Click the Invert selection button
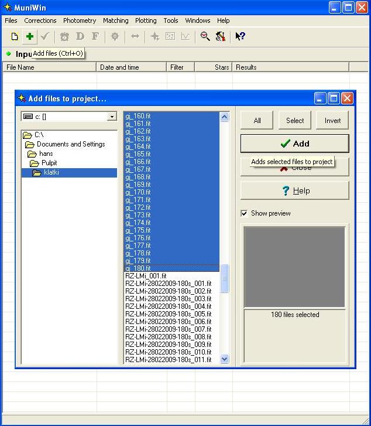371x426 pixels. 332,121
